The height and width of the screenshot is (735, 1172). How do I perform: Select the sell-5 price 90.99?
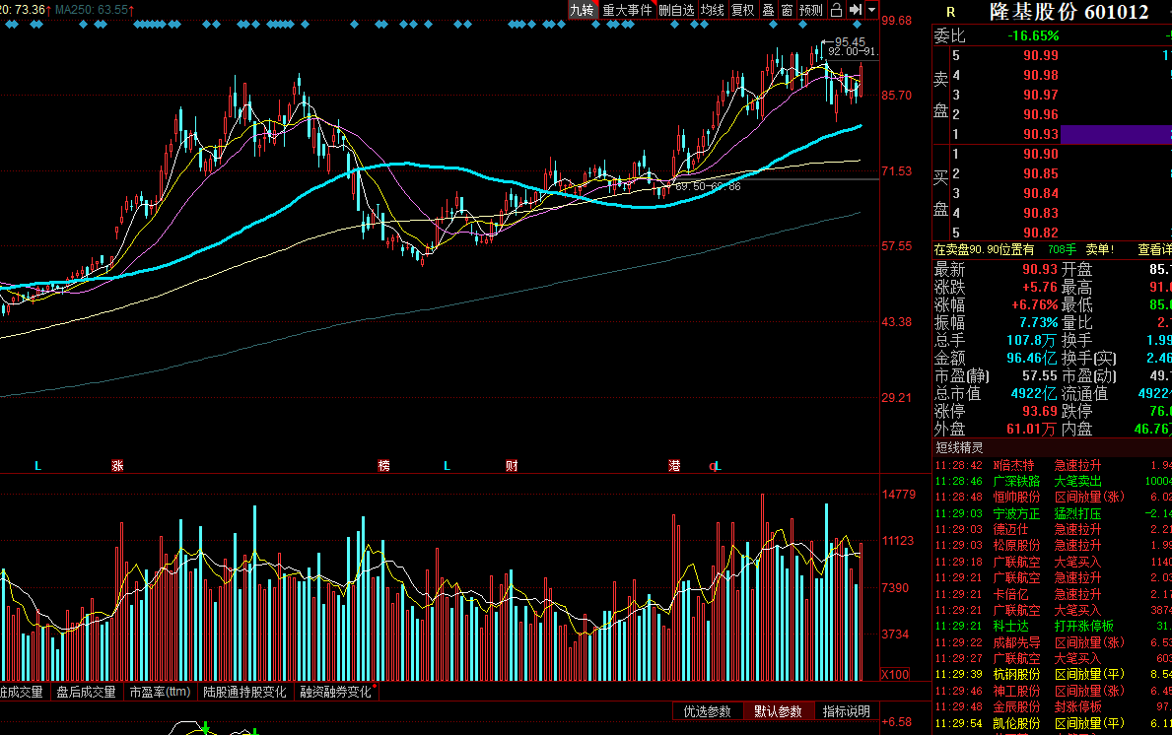[x=1041, y=55]
